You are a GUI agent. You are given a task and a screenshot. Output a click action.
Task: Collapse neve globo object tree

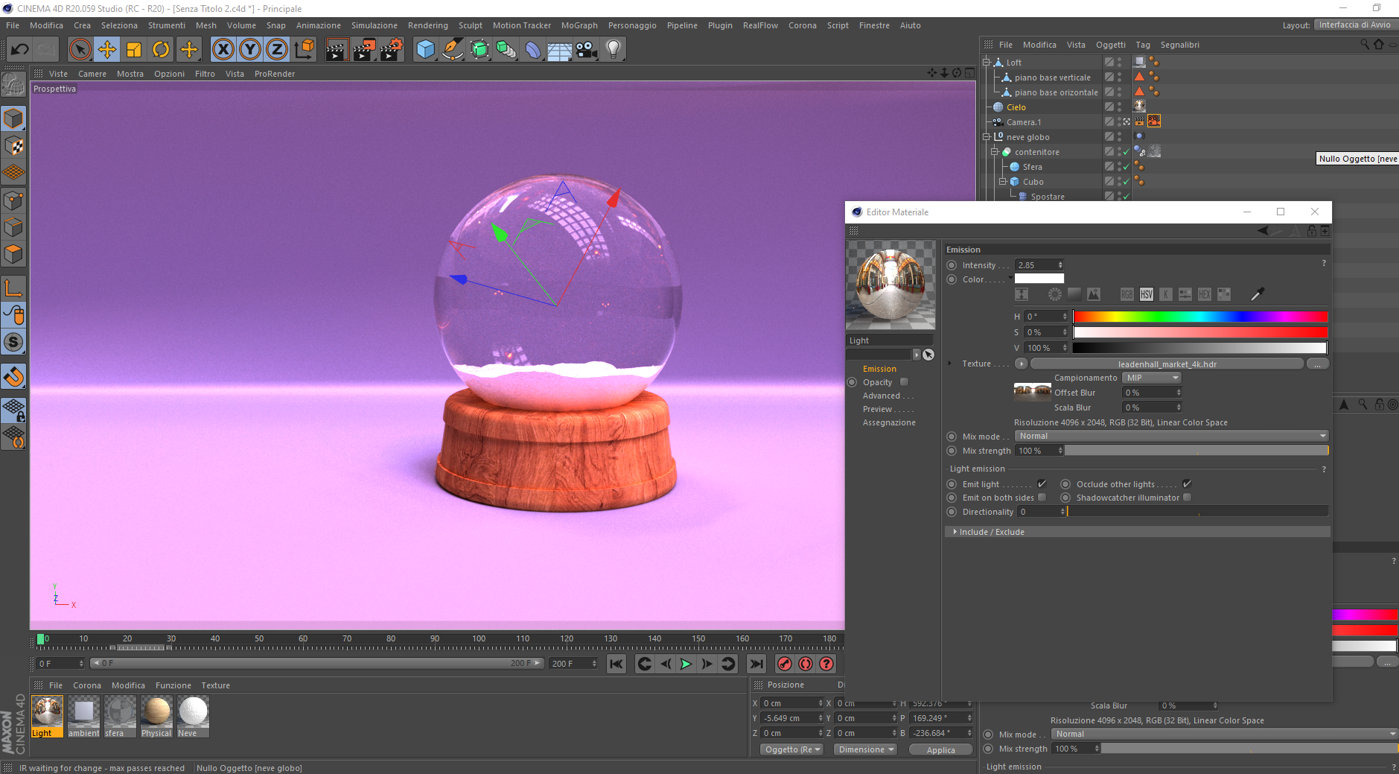986,137
